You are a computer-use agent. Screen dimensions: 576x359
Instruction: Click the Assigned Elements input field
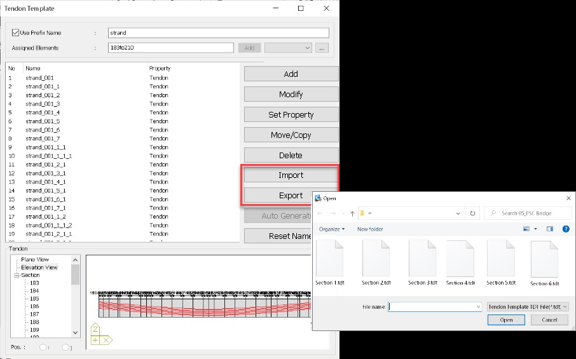(171, 48)
